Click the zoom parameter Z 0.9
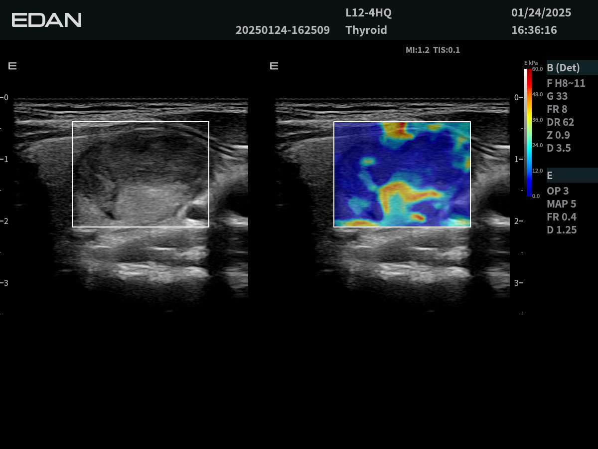 pos(558,135)
